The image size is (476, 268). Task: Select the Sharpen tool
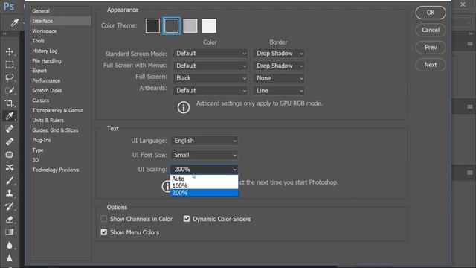click(x=10, y=258)
